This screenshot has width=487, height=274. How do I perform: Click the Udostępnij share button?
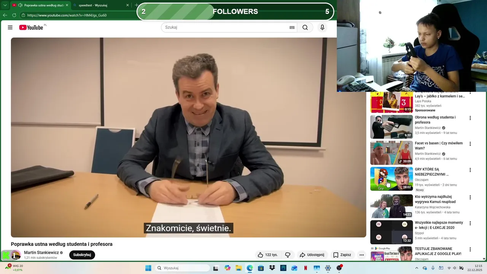click(x=312, y=255)
